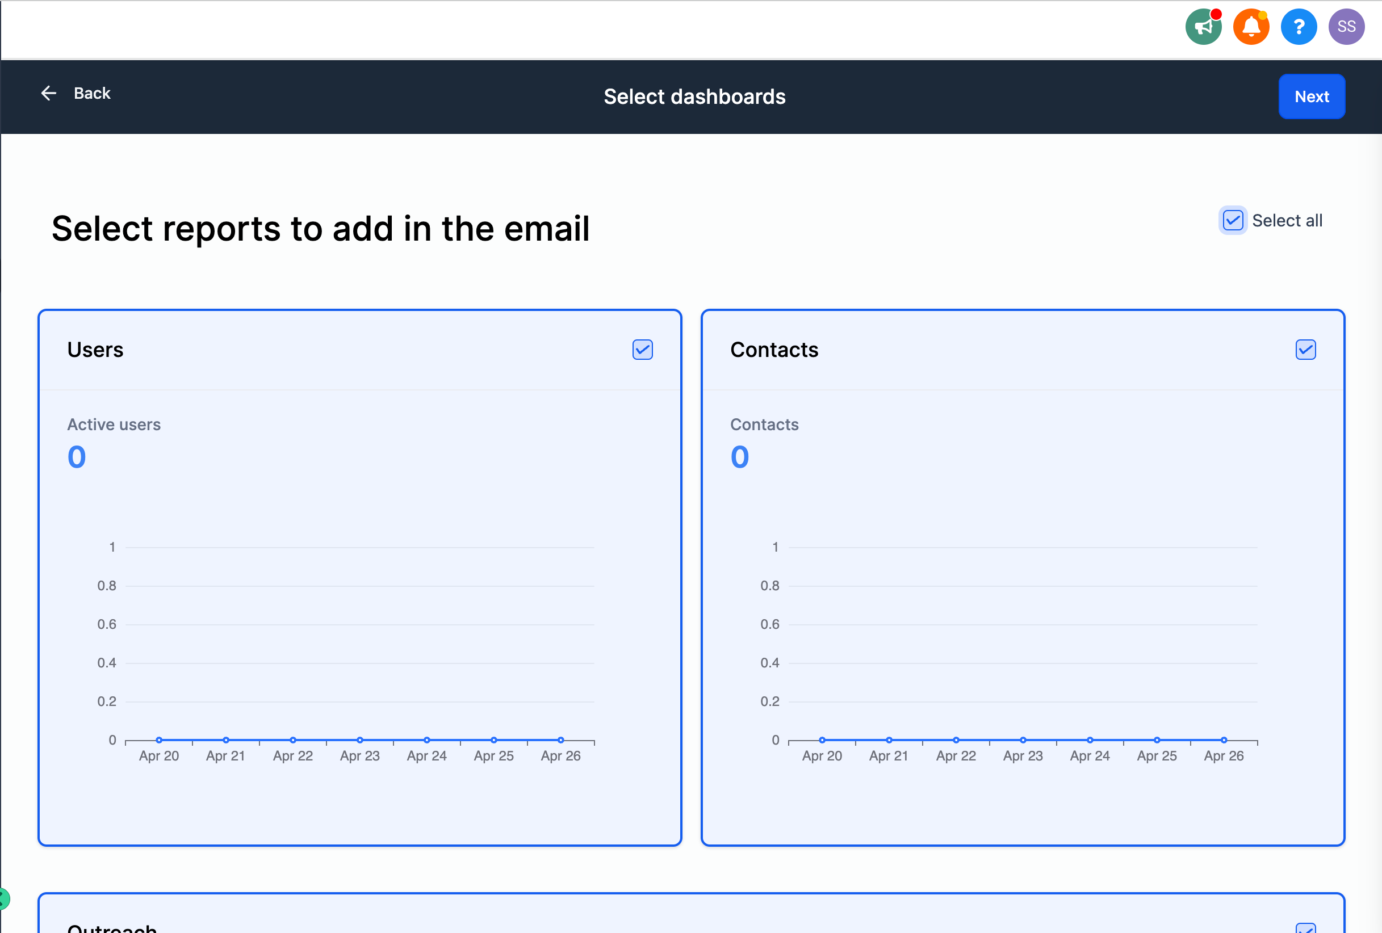Click the back arrow icon
Screen dimensions: 1382x933
(49, 93)
